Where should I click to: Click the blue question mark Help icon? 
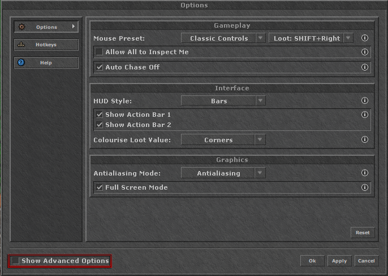(x=21, y=63)
